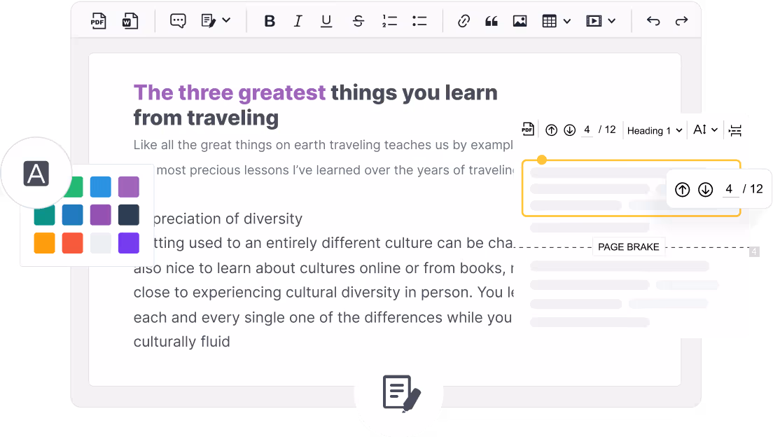This screenshot has width=773, height=437.
Task: Toggle italic text style
Action: (298, 21)
